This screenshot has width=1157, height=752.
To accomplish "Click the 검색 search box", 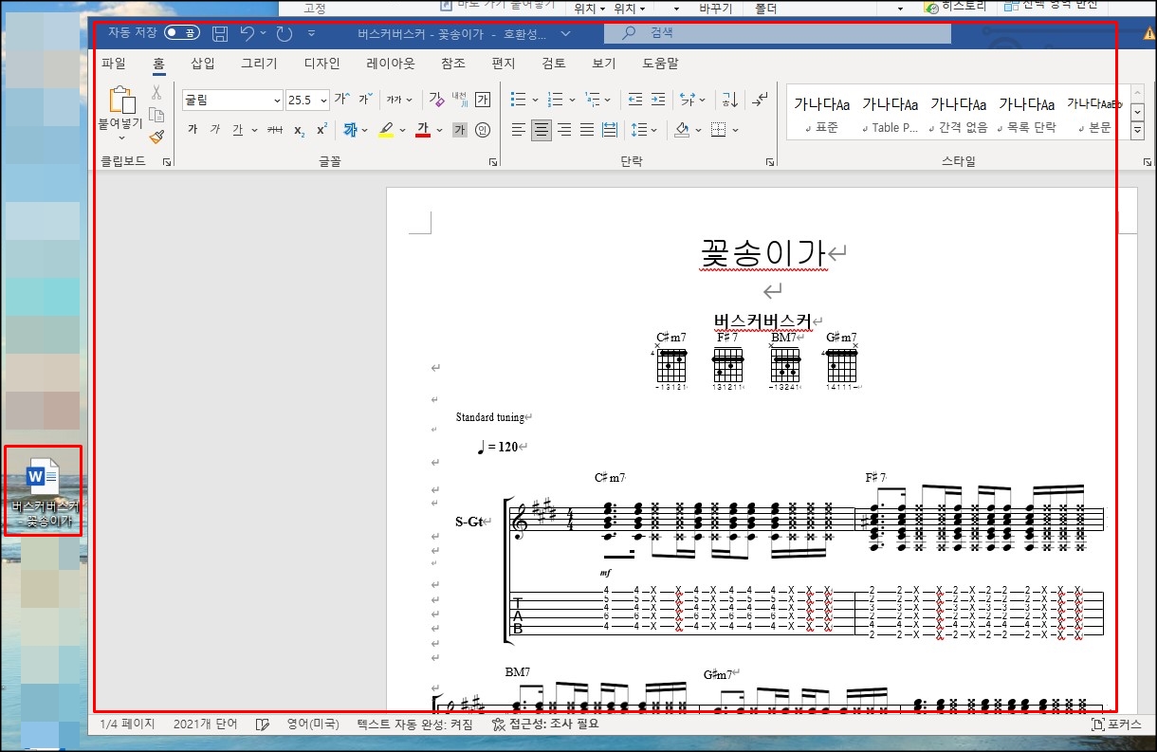I will coord(778,33).
